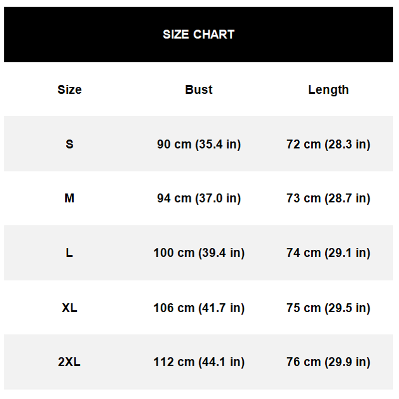This screenshot has height=399, width=399.
Task: Click the M size label
Action: tap(69, 198)
